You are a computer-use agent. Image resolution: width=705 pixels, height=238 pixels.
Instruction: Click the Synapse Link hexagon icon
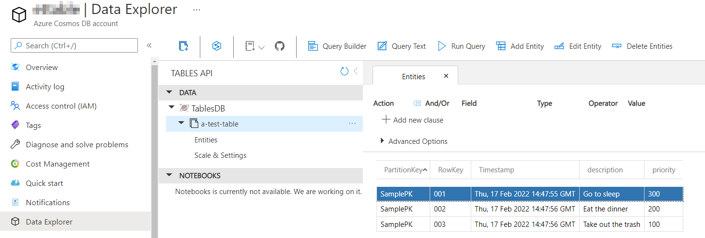point(217,46)
